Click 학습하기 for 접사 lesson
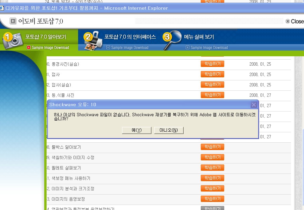Viewport: 304px width, 210px height. (x=212, y=74)
